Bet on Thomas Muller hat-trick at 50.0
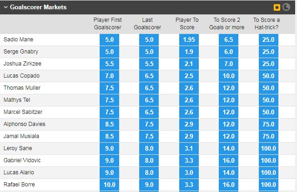The image size is (297, 192). tap(269, 88)
